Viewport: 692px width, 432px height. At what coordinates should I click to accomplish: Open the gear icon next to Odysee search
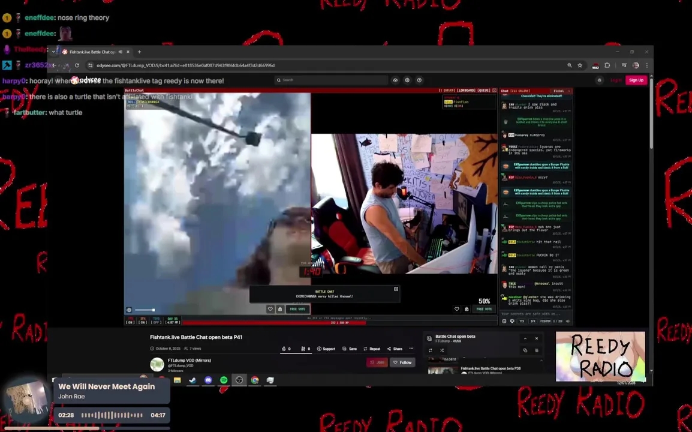click(407, 80)
